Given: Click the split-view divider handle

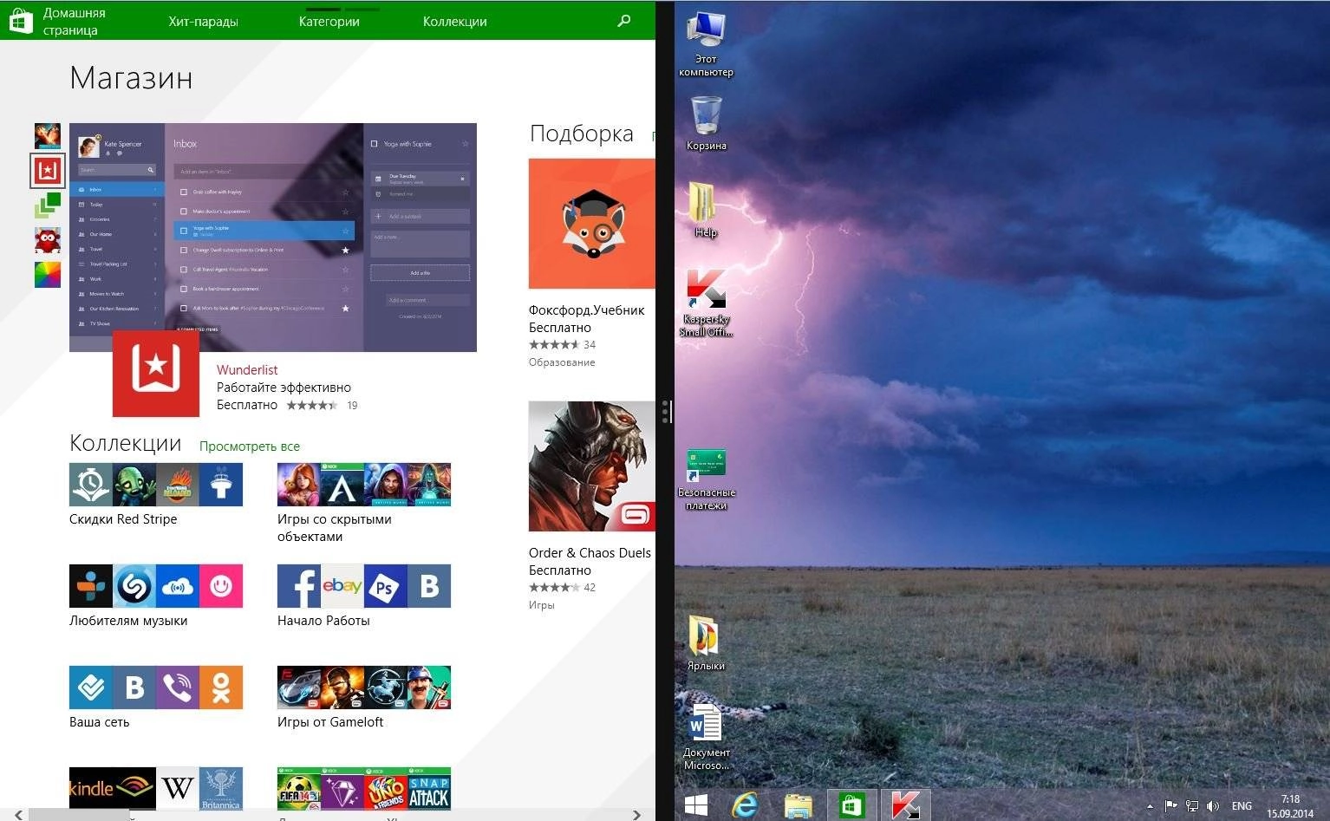Looking at the screenshot, I should click(x=665, y=411).
